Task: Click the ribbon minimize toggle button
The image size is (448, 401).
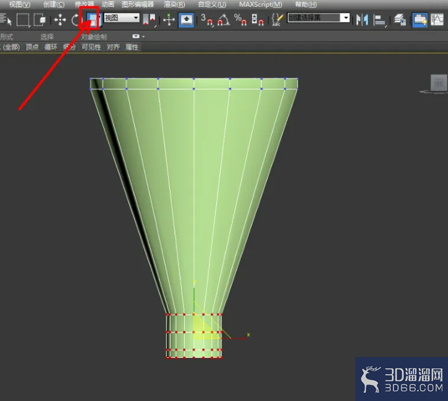Action: coord(136,36)
